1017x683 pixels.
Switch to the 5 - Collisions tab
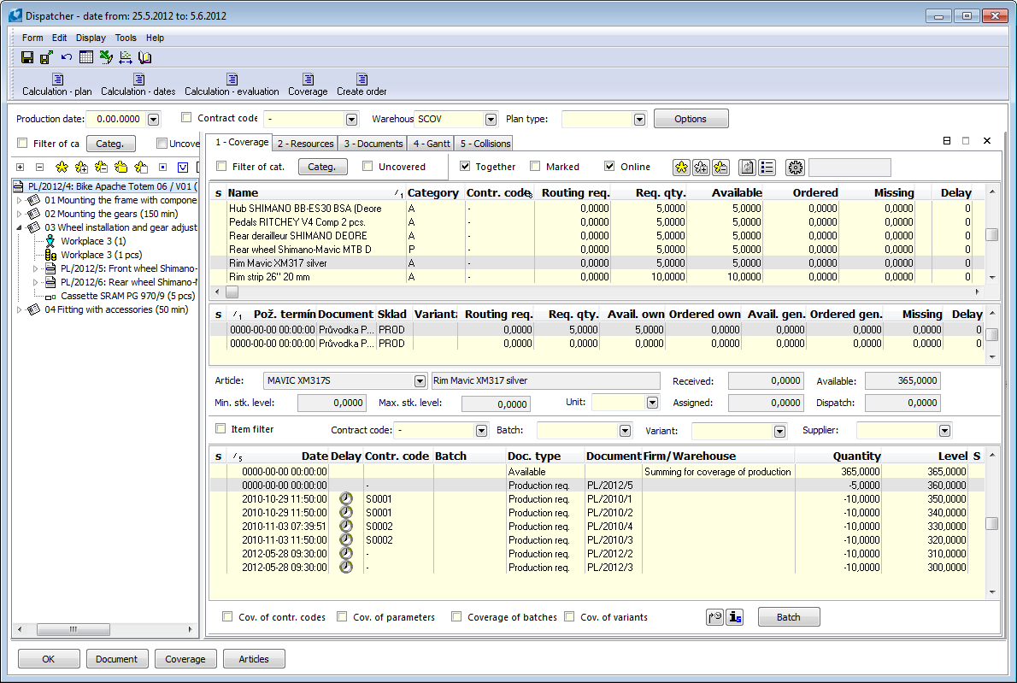coord(485,144)
